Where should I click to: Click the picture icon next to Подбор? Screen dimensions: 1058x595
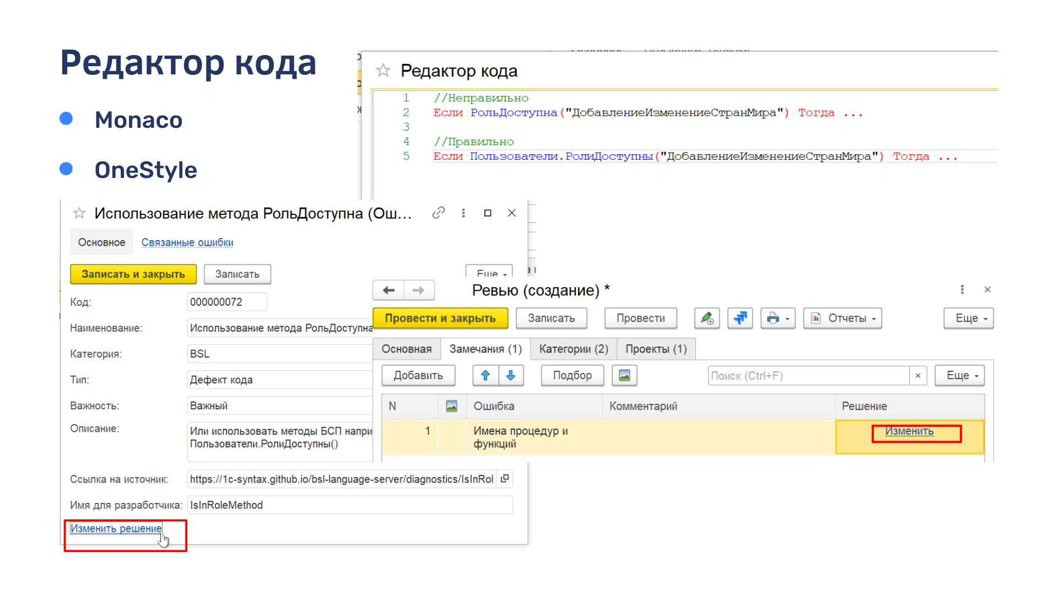coord(624,376)
